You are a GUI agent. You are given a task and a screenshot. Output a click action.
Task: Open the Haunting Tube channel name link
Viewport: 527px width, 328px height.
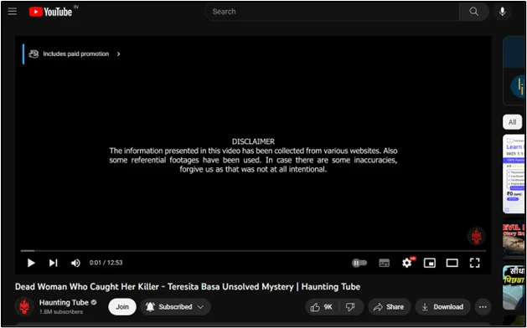64,303
